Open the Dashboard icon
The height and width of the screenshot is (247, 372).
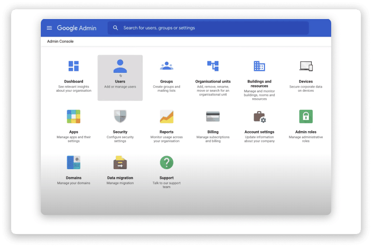click(x=74, y=66)
